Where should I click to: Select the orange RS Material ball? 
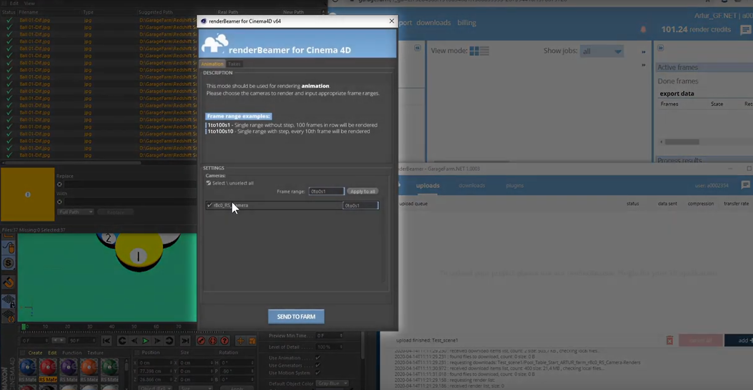(89, 368)
